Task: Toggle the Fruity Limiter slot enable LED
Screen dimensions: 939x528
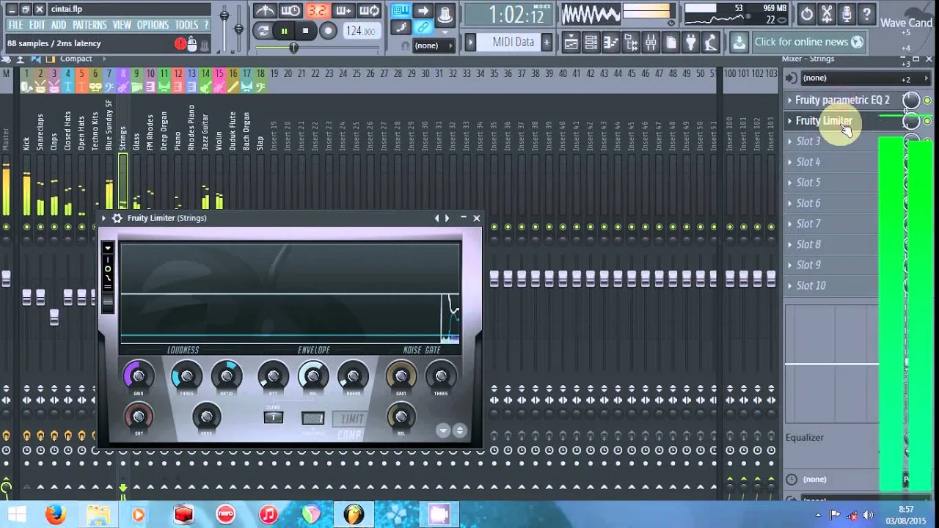Action: [x=927, y=121]
